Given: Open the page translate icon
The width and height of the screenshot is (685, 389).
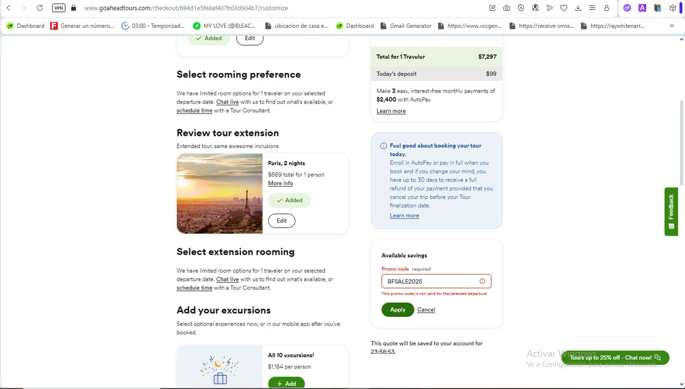Looking at the screenshot, I should [535, 8].
